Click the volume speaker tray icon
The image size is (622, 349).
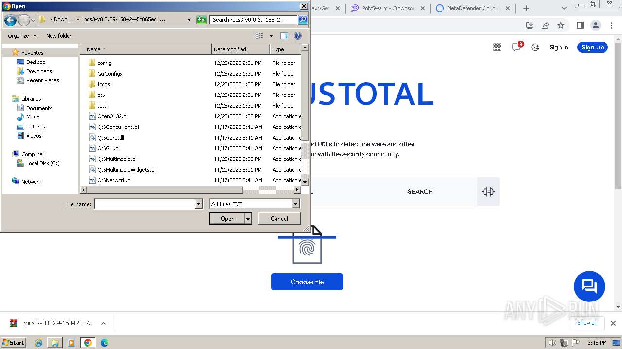[x=552, y=343]
